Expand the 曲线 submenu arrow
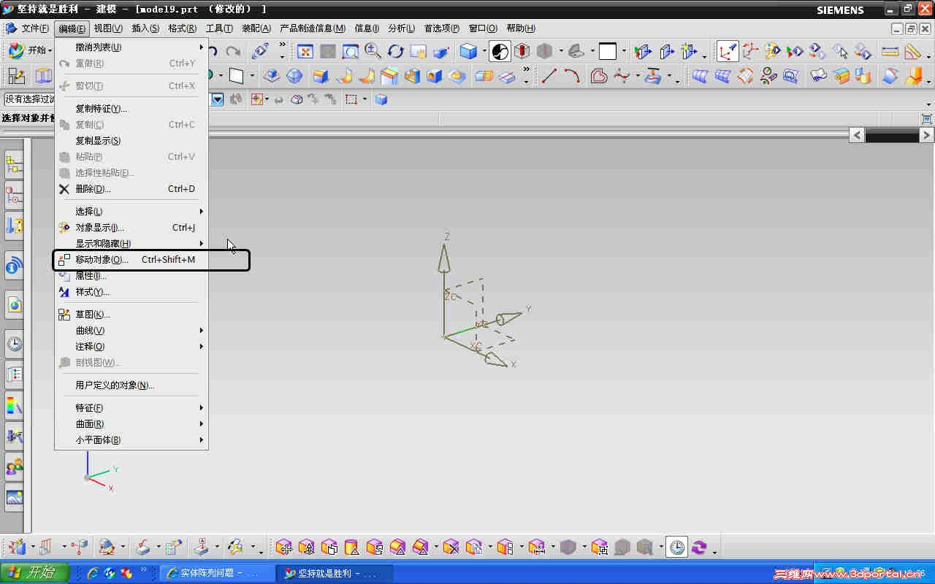Screen dimensions: 935x584 pos(201,331)
